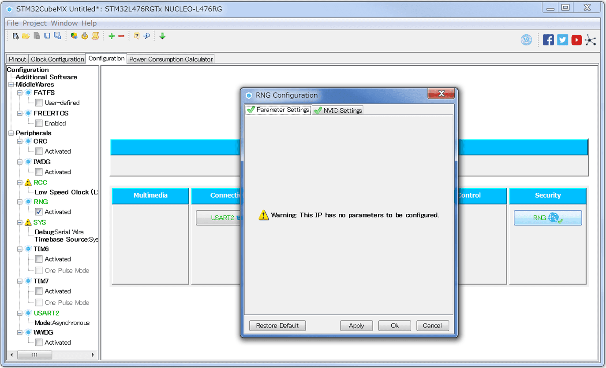Screen dimensions: 606x368
Task: Enable the CRC Activated checkbox
Action: 39,151
